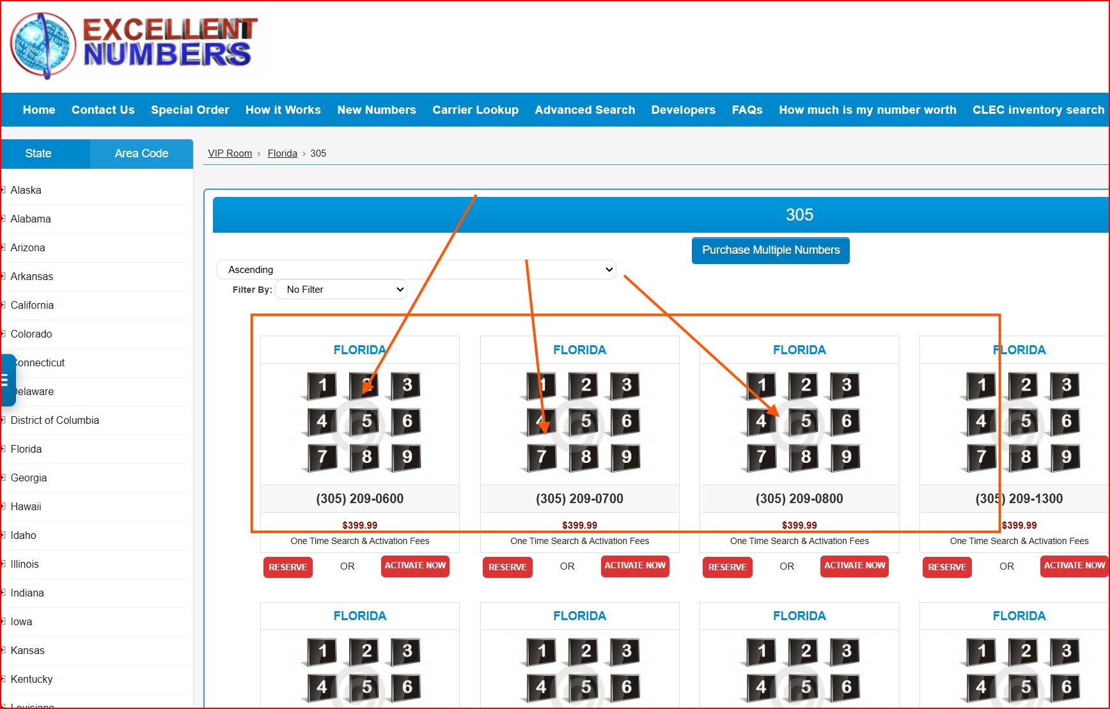Select Georgia in the state list

pyautogui.click(x=29, y=478)
